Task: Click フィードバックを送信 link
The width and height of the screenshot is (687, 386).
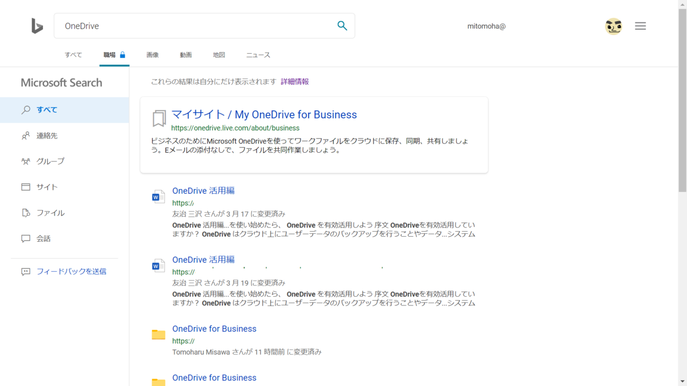Action: pos(72,272)
